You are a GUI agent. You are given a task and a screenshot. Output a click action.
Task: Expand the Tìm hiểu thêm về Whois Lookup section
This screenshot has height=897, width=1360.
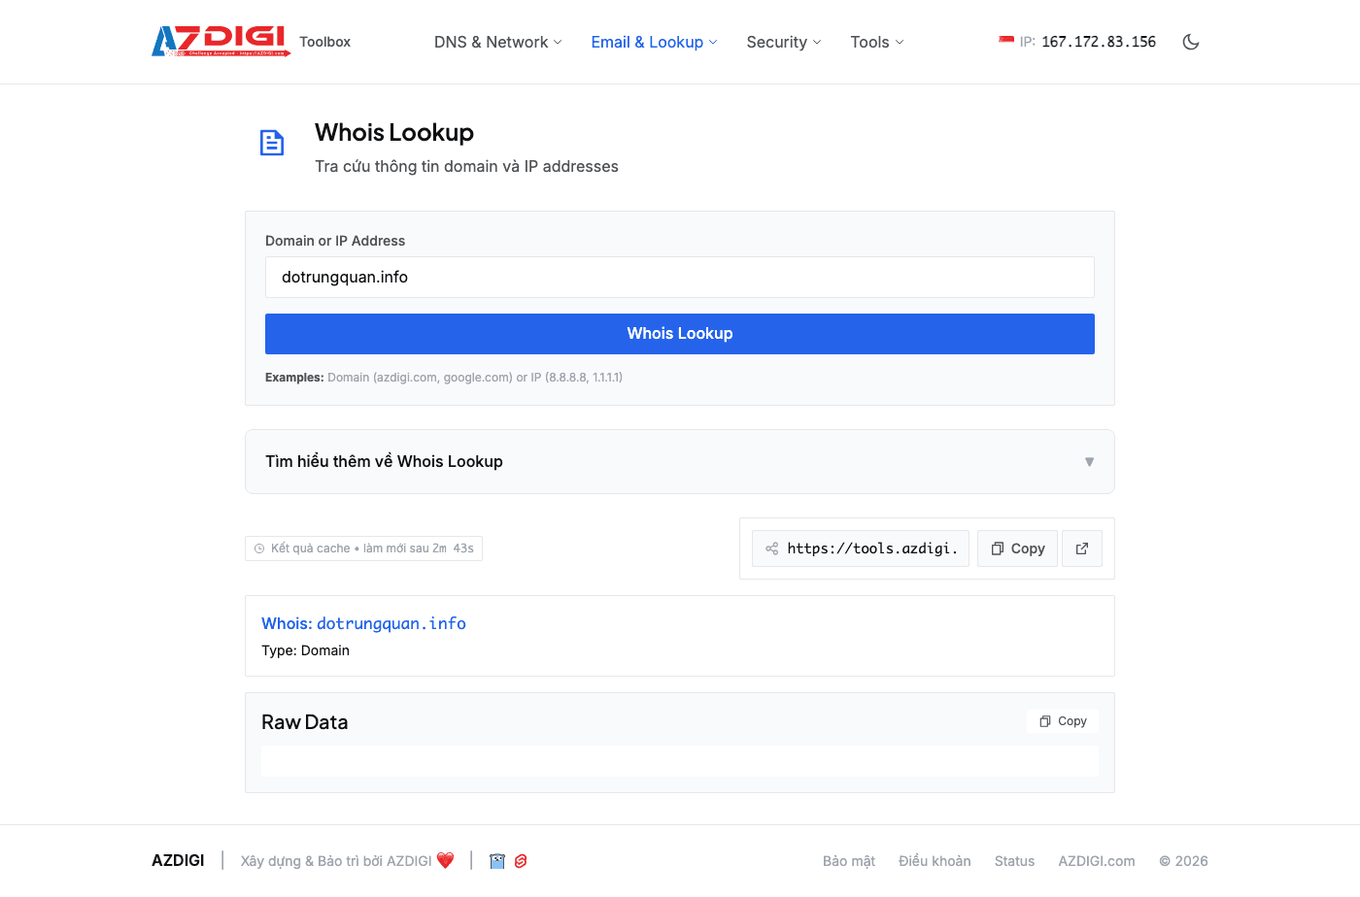pyautogui.click(x=679, y=462)
